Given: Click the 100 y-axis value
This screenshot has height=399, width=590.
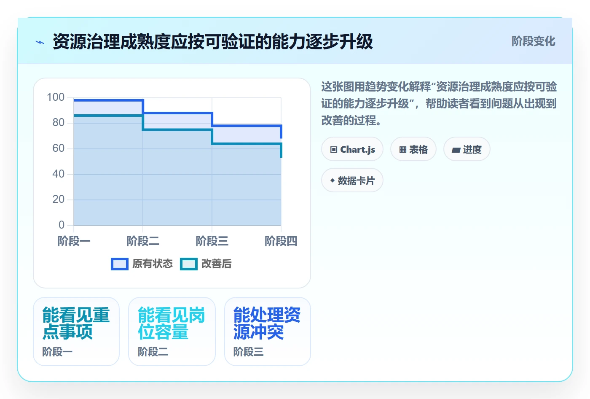Looking at the screenshot, I should tap(56, 97).
